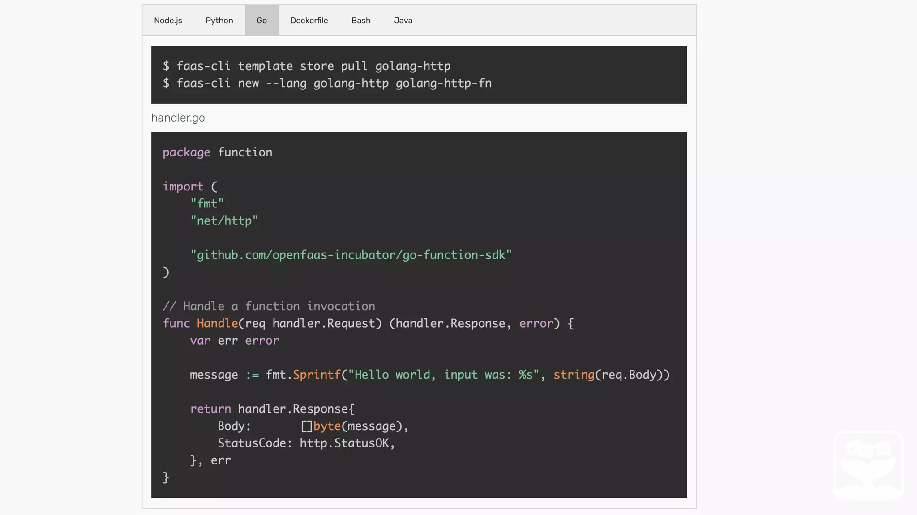Show the Java code tab
The height and width of the screenshot is (515, 917).
tap(403, 21)
